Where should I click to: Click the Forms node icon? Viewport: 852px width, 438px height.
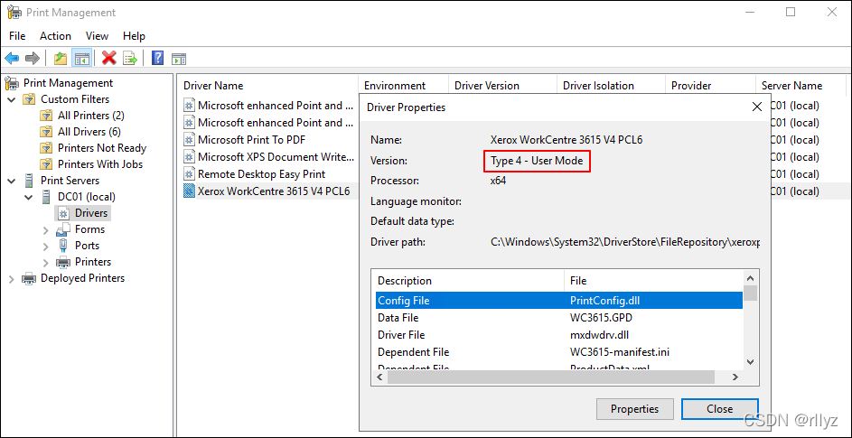coord(63,228)
